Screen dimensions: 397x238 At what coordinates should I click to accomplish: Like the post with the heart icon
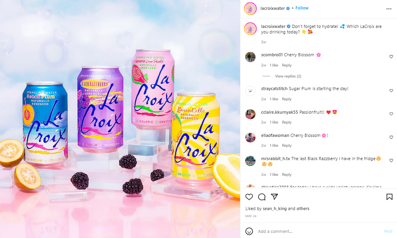pos(249,197)
